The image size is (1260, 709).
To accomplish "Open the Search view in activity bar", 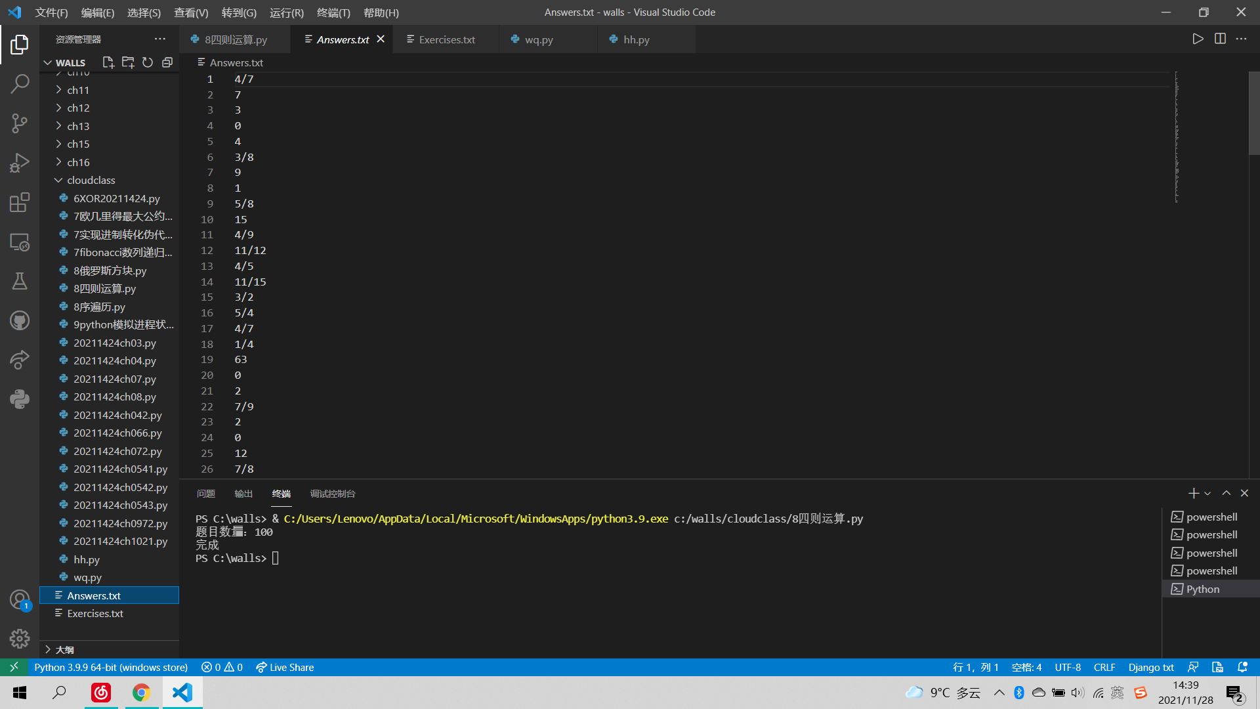I will (20, 83).
